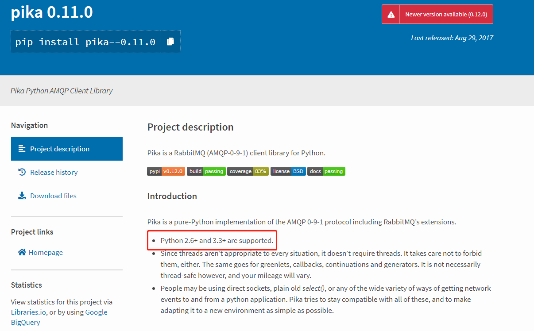Click the pypi v0.12.0 badge
This screenshot has height=331, width=534.
click(x=166, y=171)
